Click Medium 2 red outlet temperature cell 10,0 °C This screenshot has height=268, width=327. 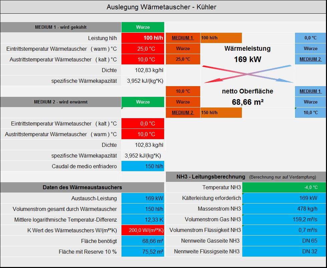click(x=143, y=134)
